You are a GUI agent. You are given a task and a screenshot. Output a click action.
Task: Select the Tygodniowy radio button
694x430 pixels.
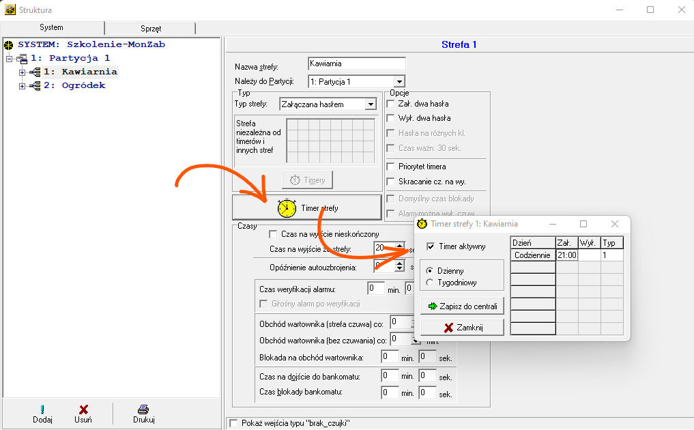tap(430, 283)
